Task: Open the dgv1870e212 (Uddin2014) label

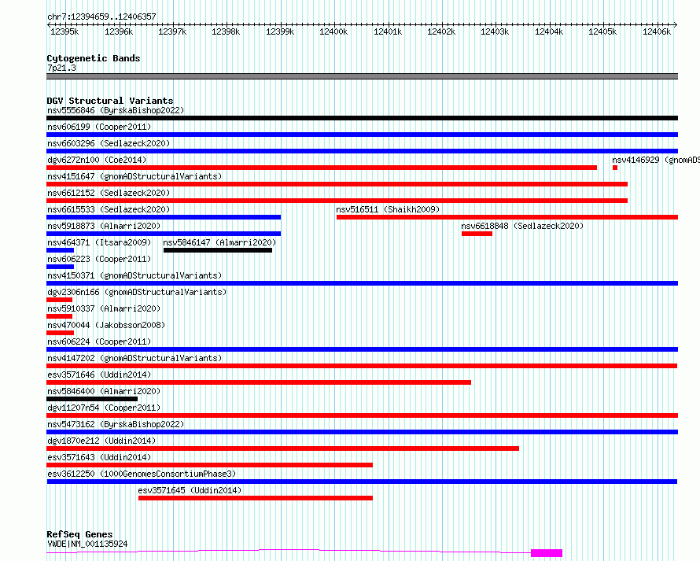Action: tap(101, 441)
